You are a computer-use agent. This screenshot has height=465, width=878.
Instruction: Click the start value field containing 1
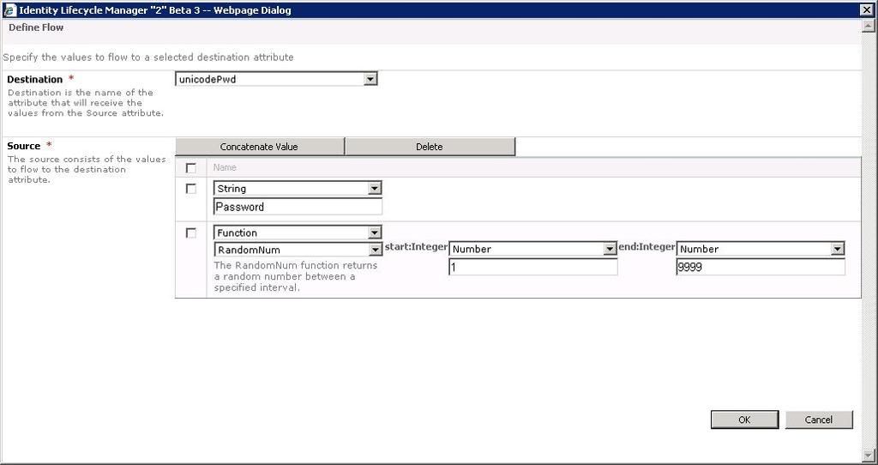coord(532,267)
